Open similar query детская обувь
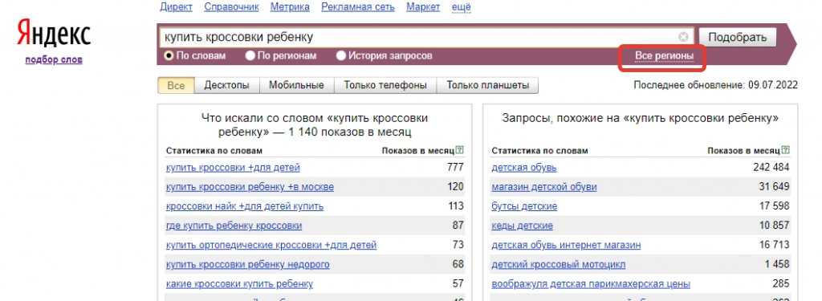 click(524, 168)
